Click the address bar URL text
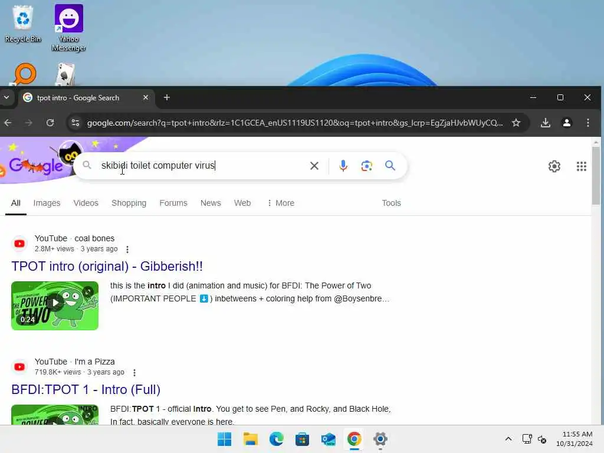Image resolution: width=604 pixels, height=453 pixels. point(295,123)
